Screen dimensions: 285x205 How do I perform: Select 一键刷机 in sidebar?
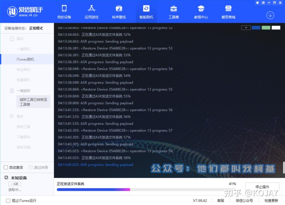tap(23, 49)
